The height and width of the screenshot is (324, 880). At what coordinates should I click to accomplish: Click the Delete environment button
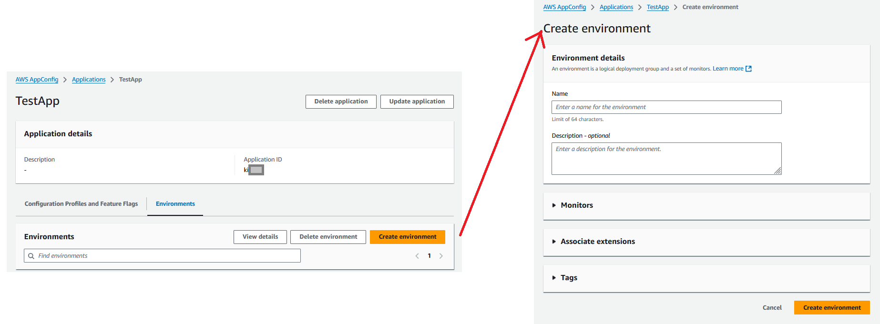328,237
